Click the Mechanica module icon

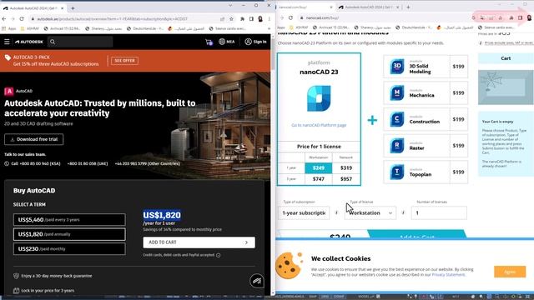click(x=397, y=92)
